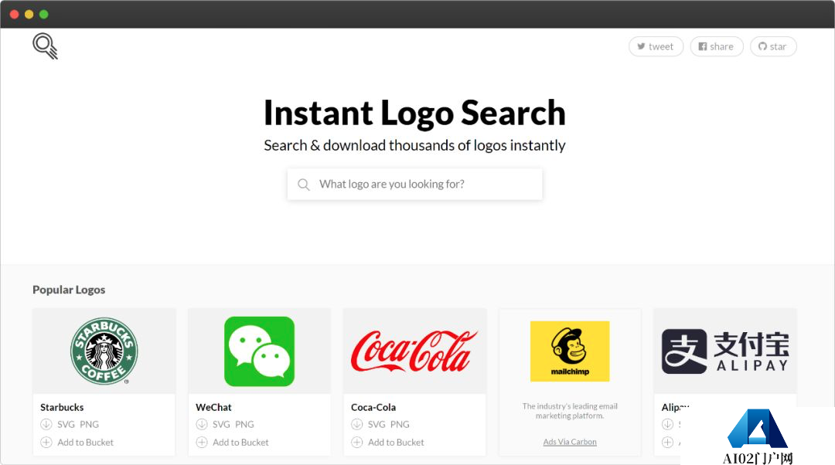Download Starbucks logo as SVG
This screenshot has height=465, width=835.
click(66, 424)
